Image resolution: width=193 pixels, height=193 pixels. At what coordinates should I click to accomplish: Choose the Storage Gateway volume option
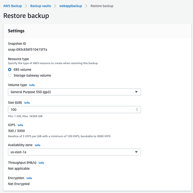click(x=9, y=75)
